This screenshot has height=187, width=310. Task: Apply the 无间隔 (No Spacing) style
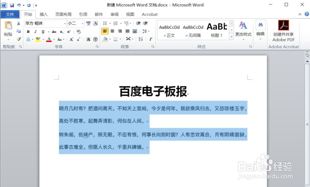(193, 31)
